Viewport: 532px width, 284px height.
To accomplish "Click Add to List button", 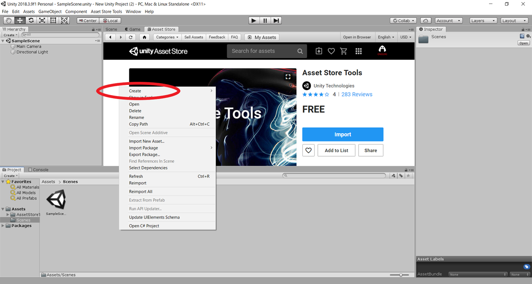I will pos(336,150).
